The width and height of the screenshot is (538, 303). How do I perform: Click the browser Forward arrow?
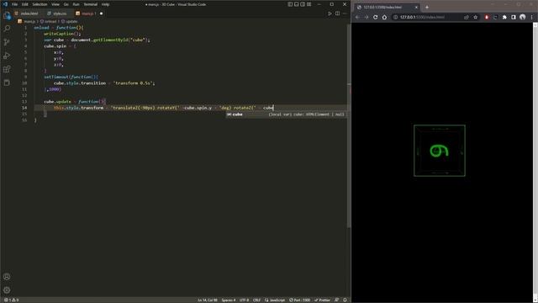coord(367,17)
